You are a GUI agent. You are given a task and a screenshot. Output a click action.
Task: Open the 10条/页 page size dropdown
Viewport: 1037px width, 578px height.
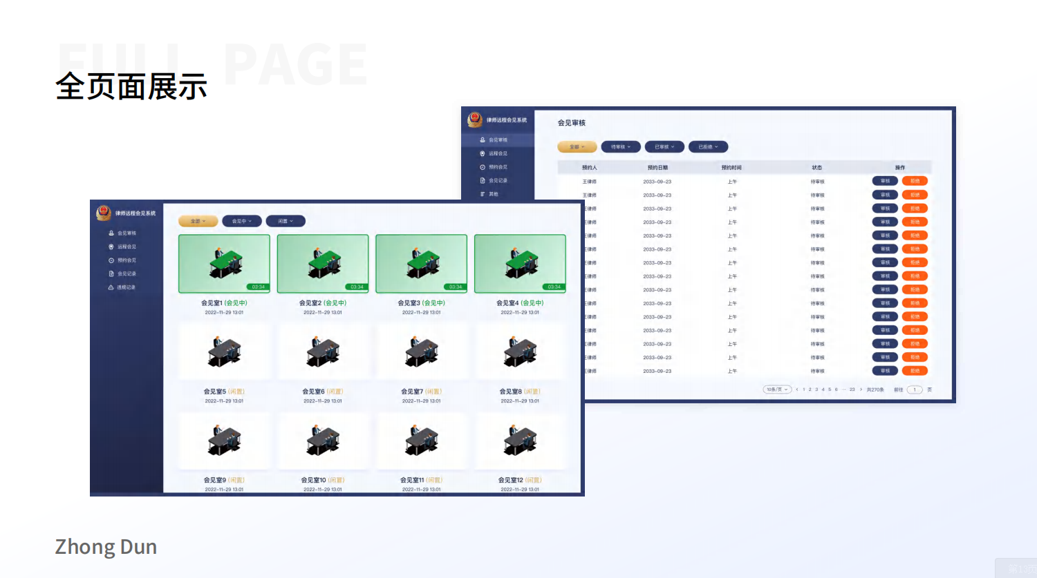point(777,389)
